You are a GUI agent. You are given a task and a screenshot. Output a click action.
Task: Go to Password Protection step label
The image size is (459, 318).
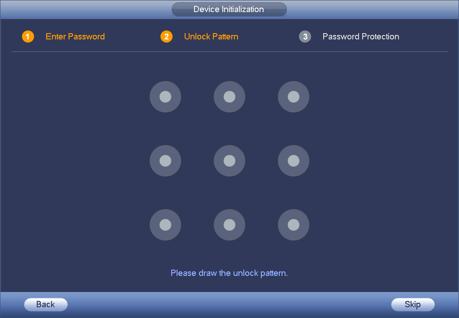click(x=361, y=37)
